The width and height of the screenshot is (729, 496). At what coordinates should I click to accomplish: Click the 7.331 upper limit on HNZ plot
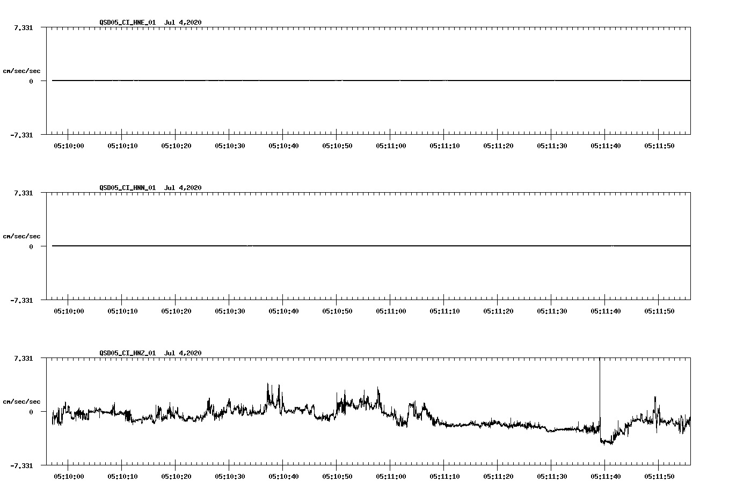[x=23, y=358]
